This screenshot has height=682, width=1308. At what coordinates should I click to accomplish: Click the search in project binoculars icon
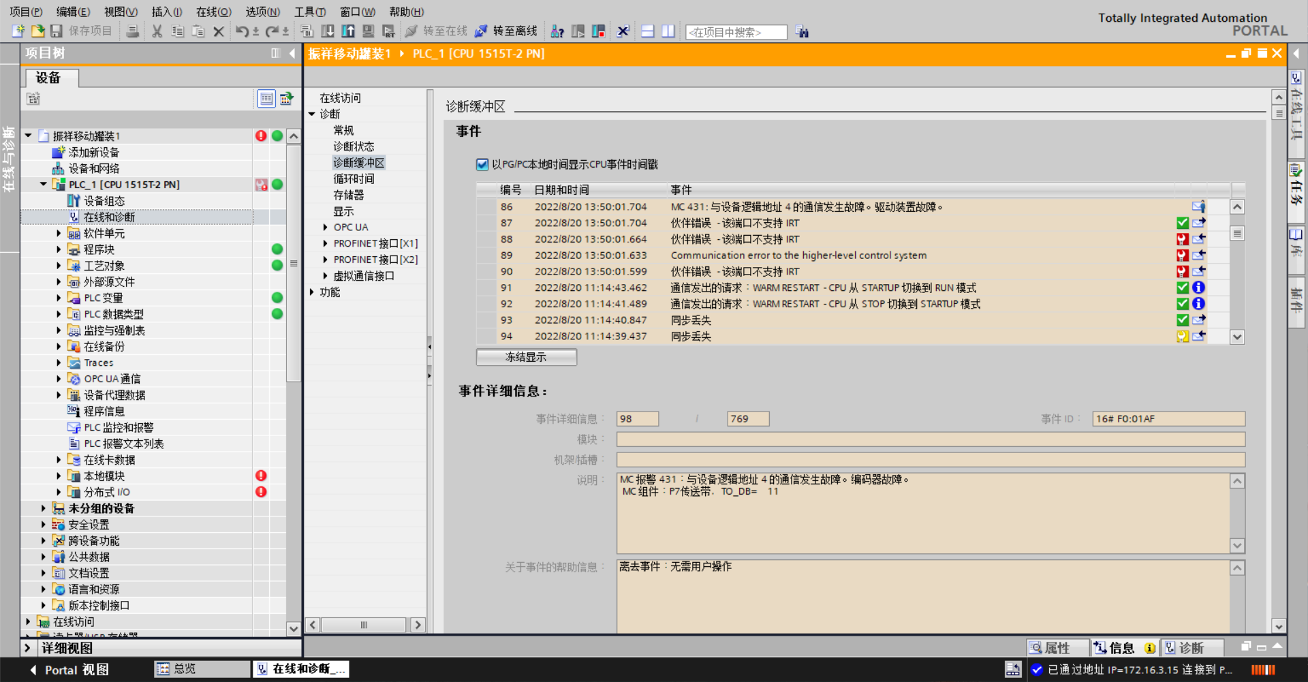[x=802, y=32]
